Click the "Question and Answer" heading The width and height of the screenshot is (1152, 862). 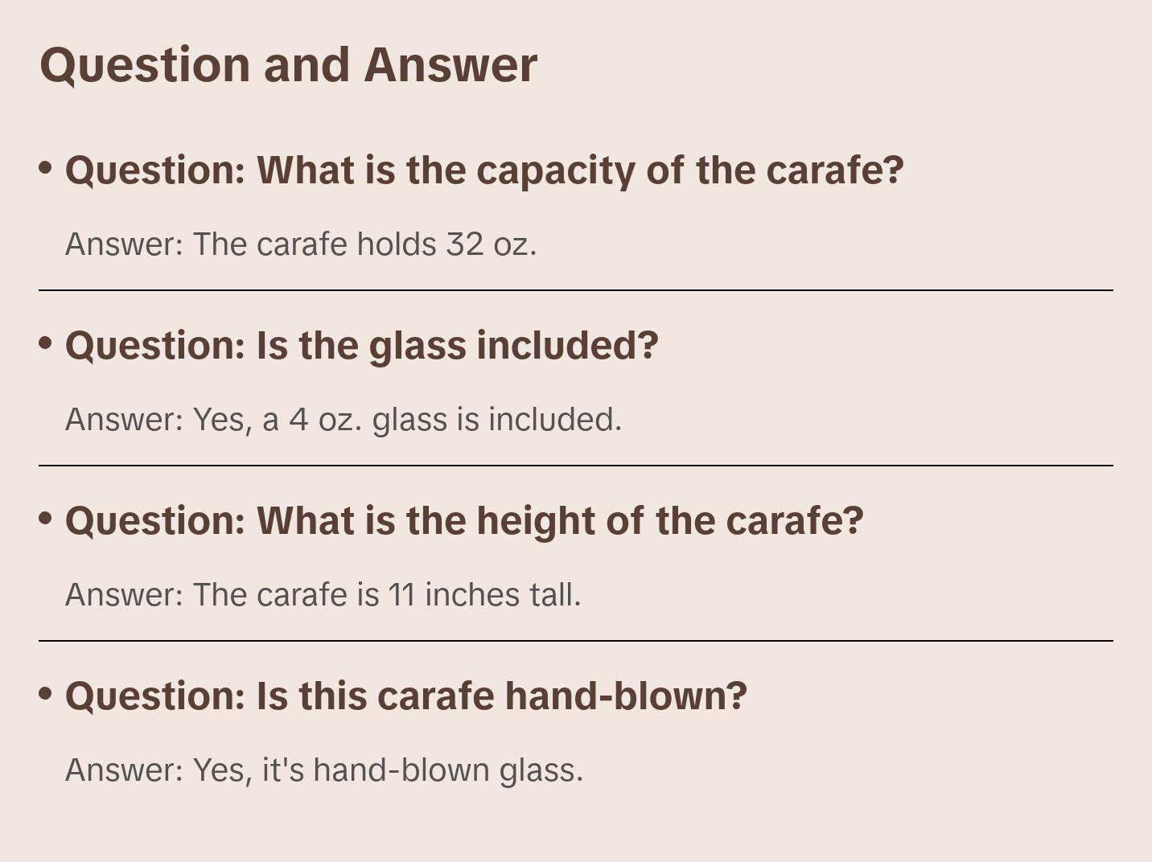tap(288, 64)
